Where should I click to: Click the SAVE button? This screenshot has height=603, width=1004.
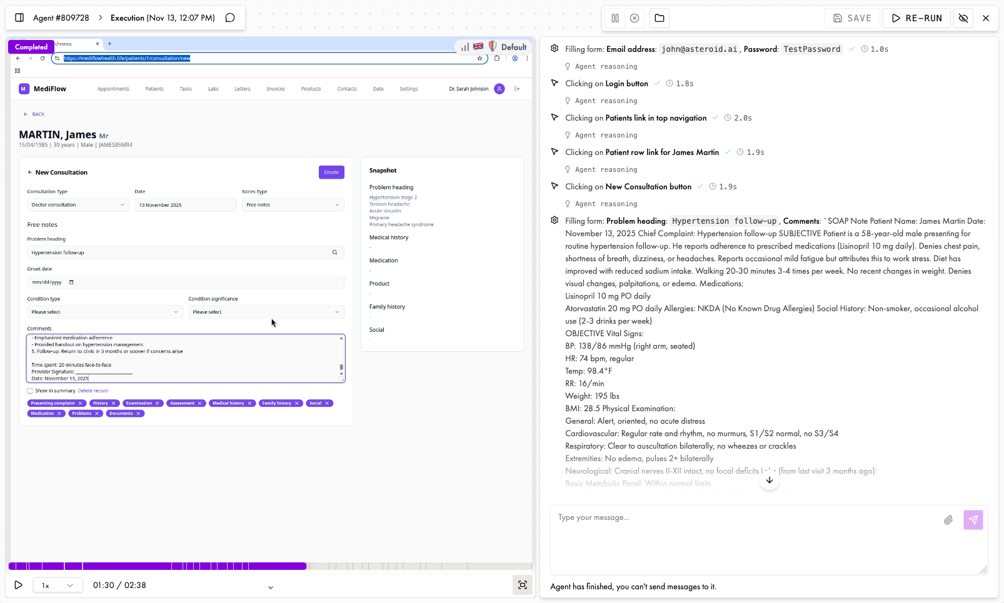[853, 18]
